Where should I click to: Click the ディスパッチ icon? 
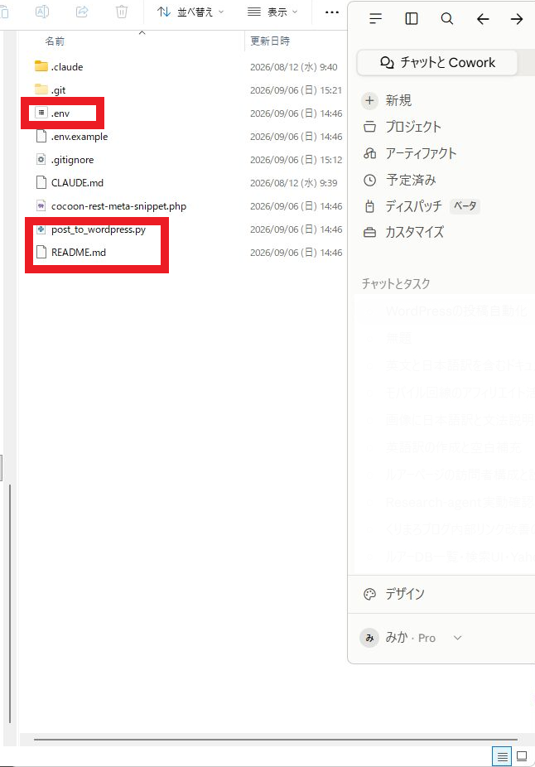click(369, 206)
